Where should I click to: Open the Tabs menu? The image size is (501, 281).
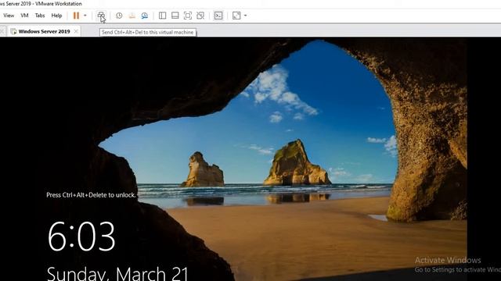click(x=40, y=16)
